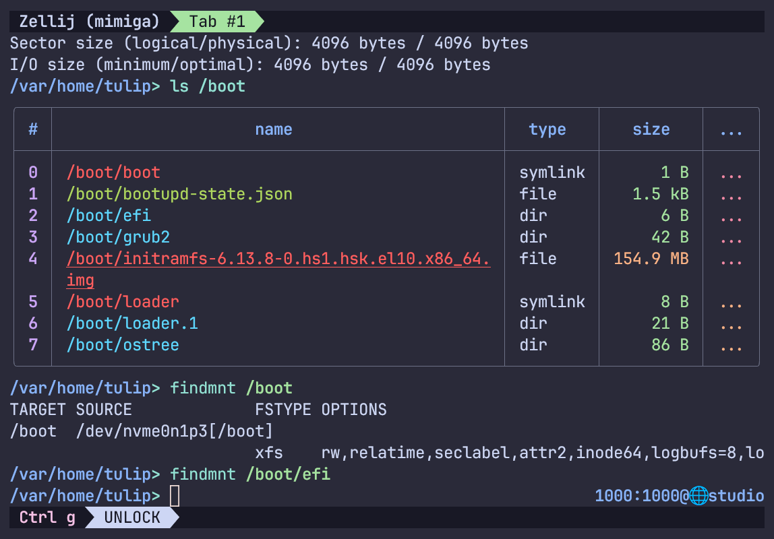Click the name column header
This screenshot has width=774, height=539.
coord(273,129)
